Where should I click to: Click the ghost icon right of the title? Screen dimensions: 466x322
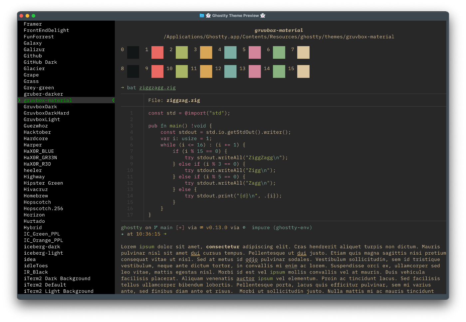coord(263,16)
